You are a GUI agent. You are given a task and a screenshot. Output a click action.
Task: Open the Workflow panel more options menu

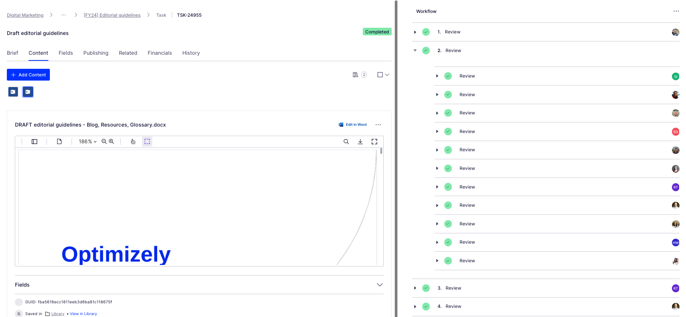tap(676, 11)
